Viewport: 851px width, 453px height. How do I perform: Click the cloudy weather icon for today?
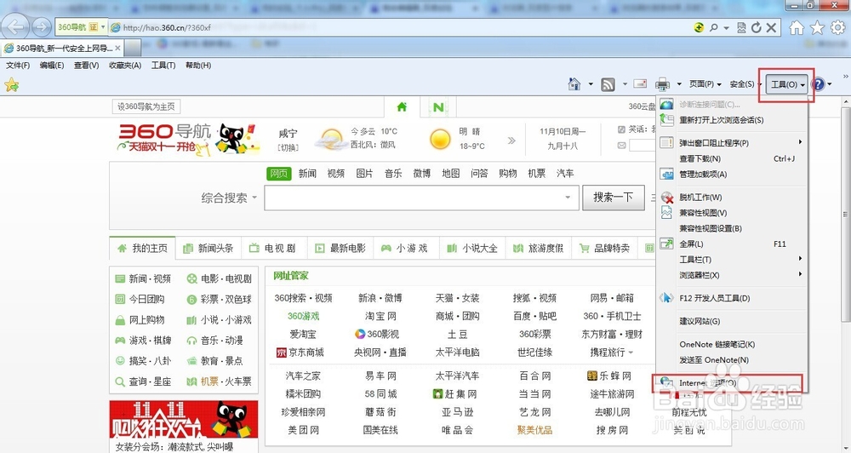(330, 140)
